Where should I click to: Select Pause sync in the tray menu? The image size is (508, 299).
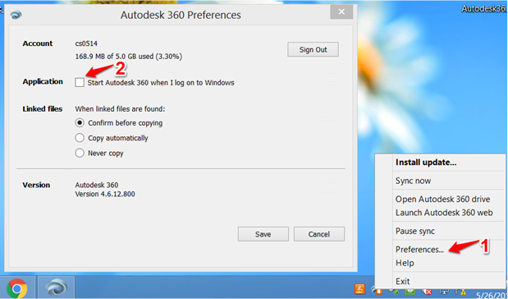(415, 231)
